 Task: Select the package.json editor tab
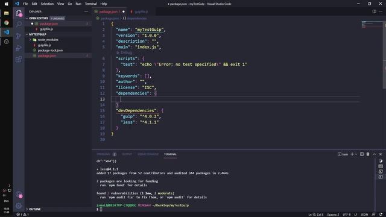pyautogui.click(x=110, y=11)
